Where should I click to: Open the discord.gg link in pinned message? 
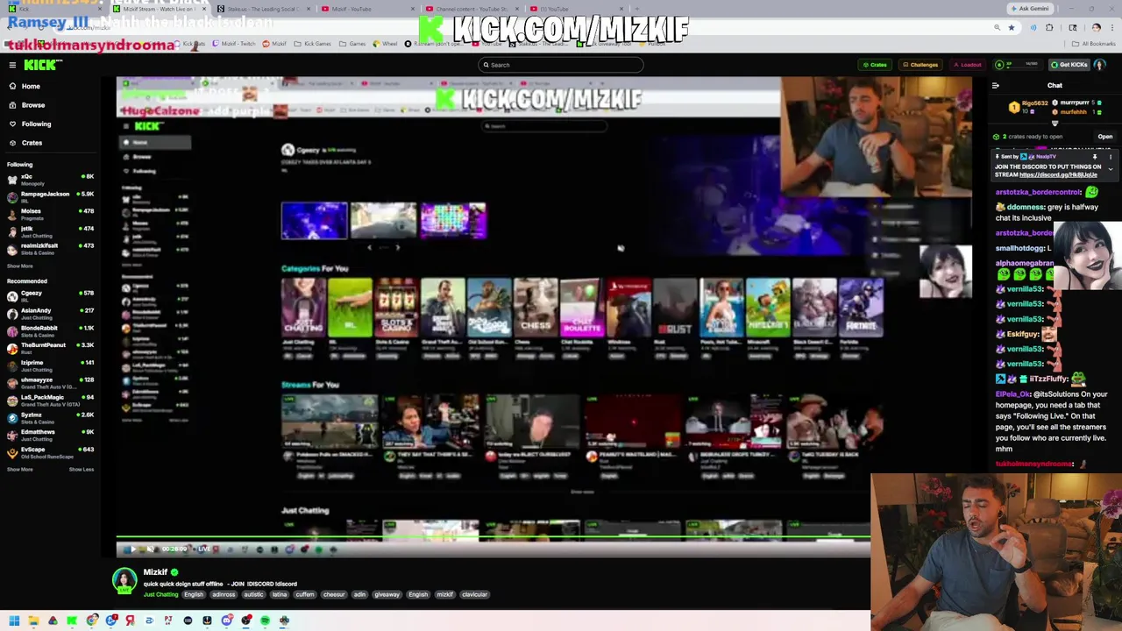click(x=1058, y=175)
